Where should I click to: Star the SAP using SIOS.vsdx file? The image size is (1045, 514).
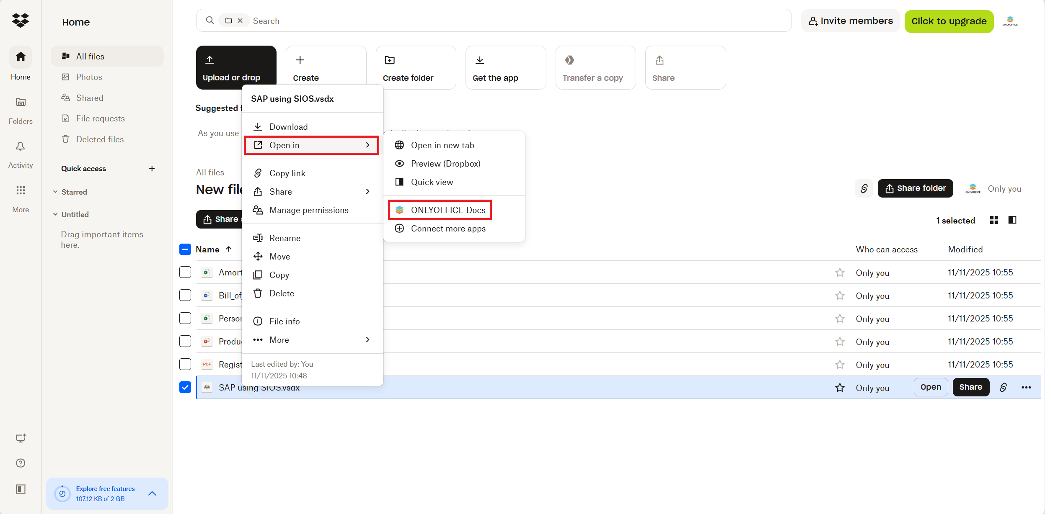840,387
